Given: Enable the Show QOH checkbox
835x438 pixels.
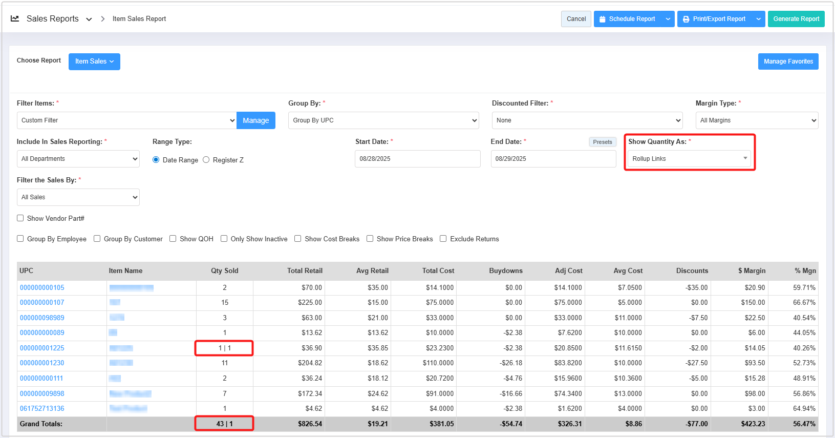Looking at the screenshot, I should click(x=173, y=239).
